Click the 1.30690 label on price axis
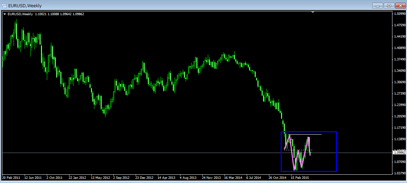The width and height of the screenshot is (407, 183). 400,82
